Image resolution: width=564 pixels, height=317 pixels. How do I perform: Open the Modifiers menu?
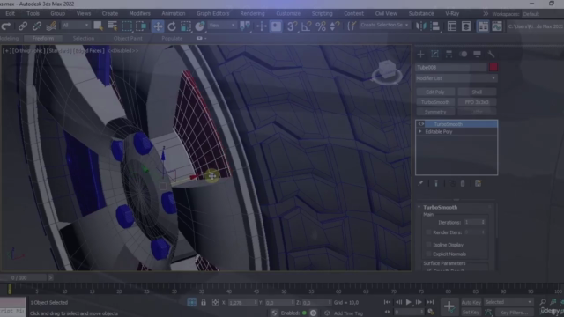(x=139, y=13)
